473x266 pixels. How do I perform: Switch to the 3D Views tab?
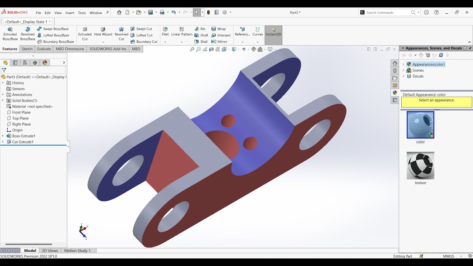pos(50,250)
